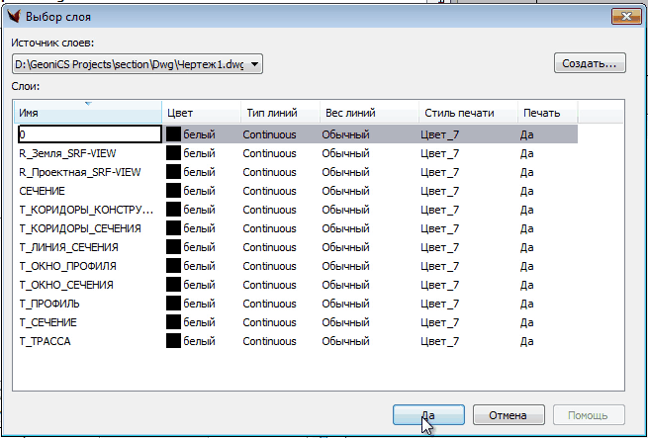
Task: Click the color swatch of layer СЕЧЕНИЕ
Action: coord(173,191)
